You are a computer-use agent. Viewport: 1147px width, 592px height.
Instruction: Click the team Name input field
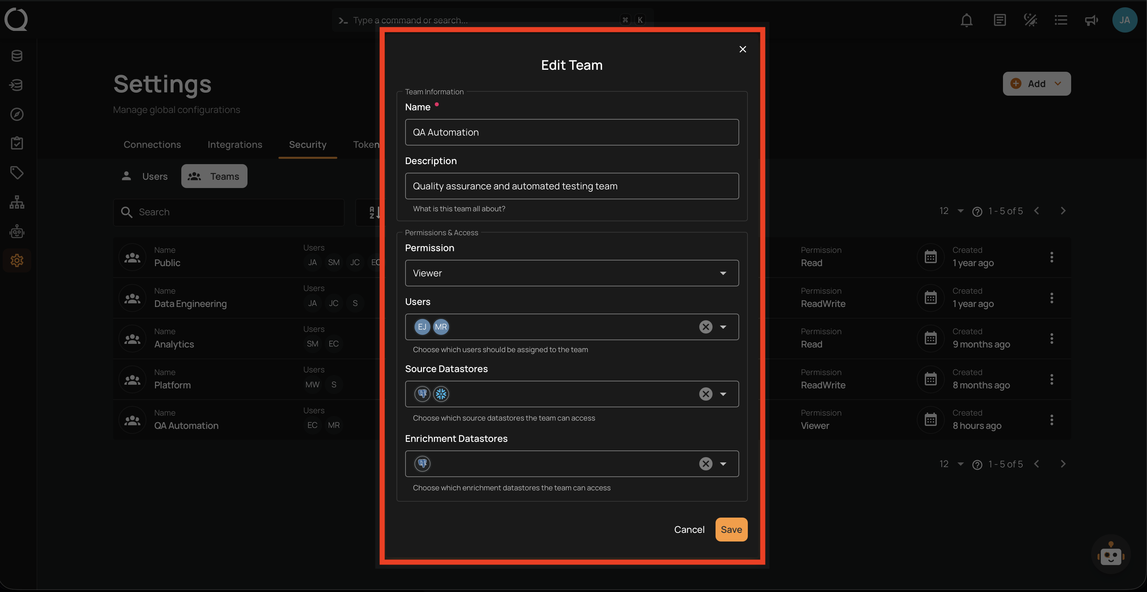coord(572,132)
